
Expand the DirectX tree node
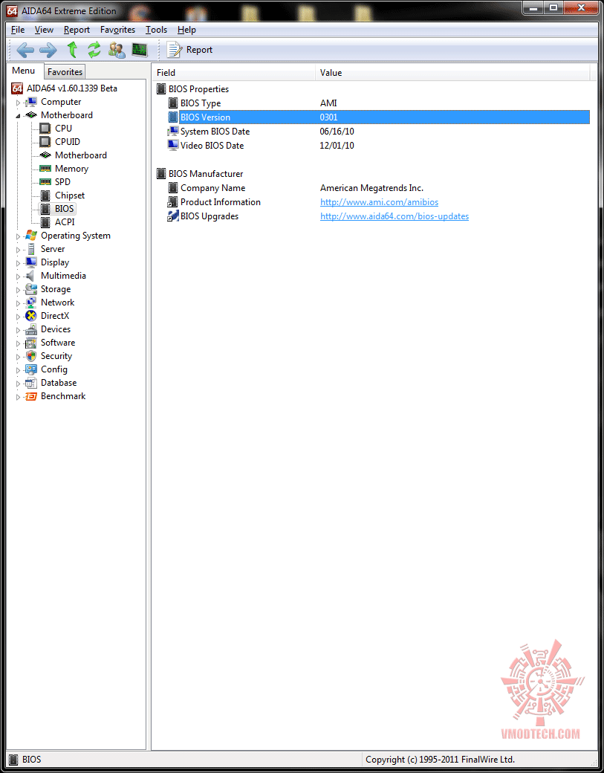19,317
